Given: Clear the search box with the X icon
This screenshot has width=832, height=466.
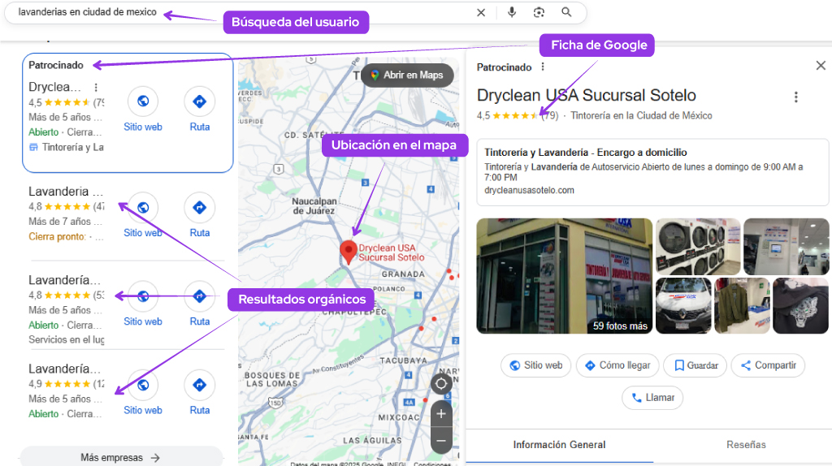Looking at the screenshot, I should click(x=481, y=12).
